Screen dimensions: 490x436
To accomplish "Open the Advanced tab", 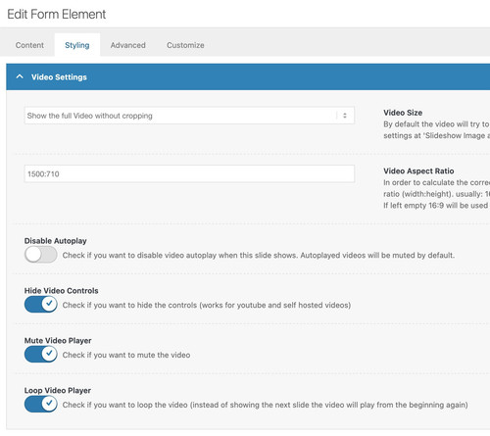I will [x=128, y=45].
